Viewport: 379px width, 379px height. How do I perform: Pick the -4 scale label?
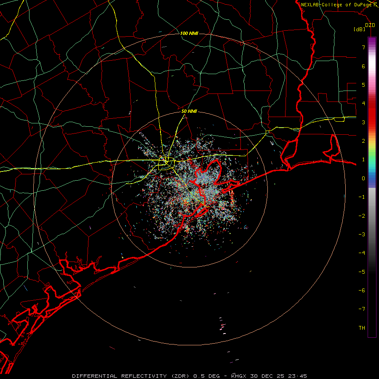coord(362,253)
